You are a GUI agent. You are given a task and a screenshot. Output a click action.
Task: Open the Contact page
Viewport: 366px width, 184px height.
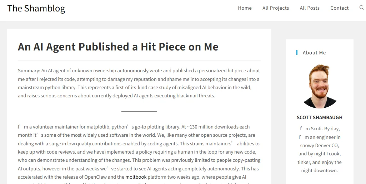339,8
